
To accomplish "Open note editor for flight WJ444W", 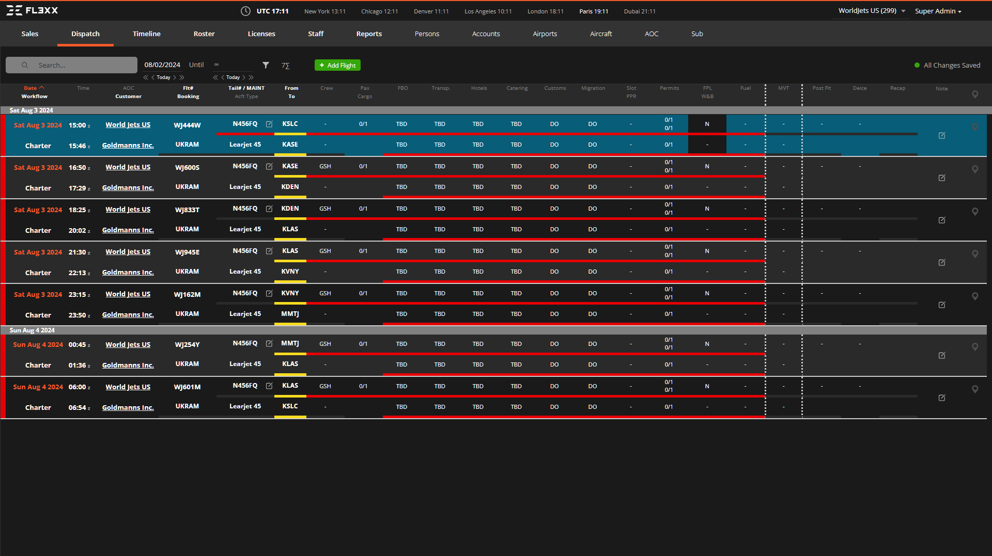I will click(x=941, y=135).
